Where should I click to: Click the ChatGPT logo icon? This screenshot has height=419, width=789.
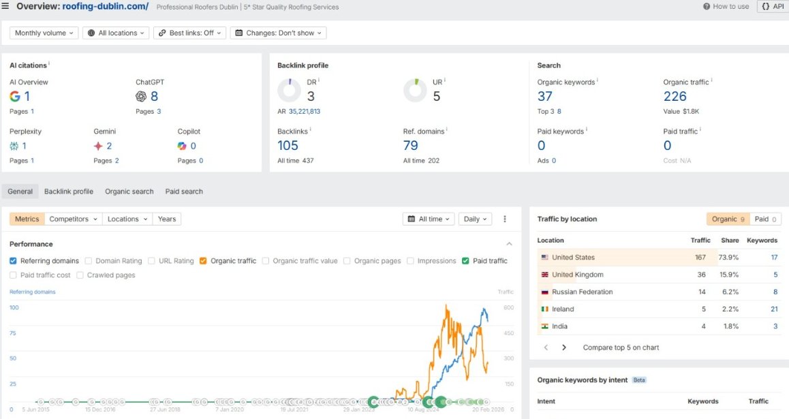point(141,96)
